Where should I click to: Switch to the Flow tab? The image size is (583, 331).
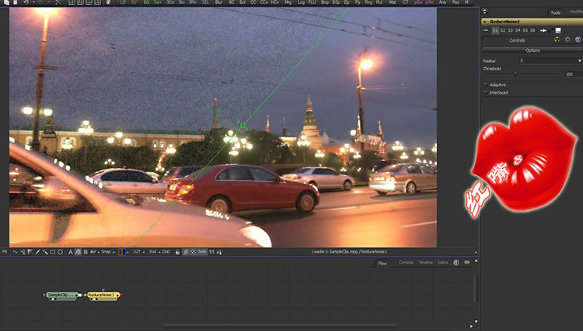[x=382, y=263]
